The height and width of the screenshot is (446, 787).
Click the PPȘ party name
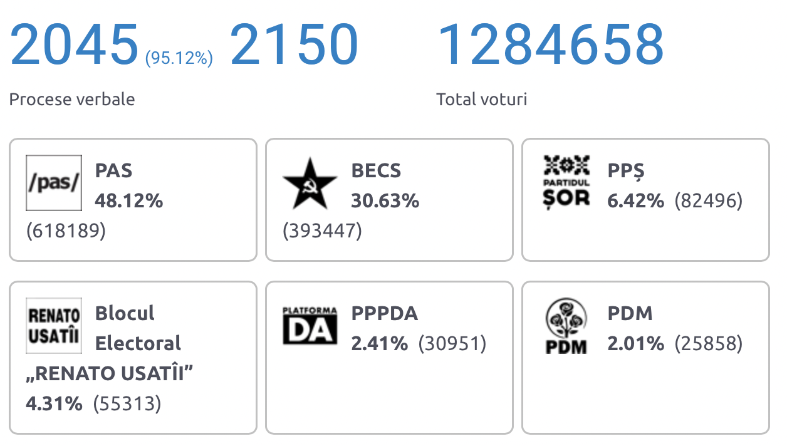tap(626, 170)
